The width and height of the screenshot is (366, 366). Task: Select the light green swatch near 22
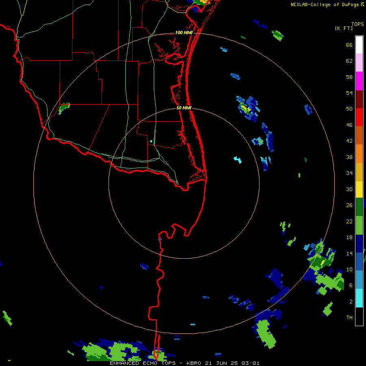coord(359,225)
